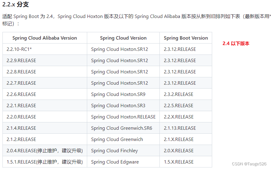The width and height of the screenshot is (271, 169).
Task: Select the "2.2.5.RELEASE" Spring Boot cell
Action: (x=186, y=105)
